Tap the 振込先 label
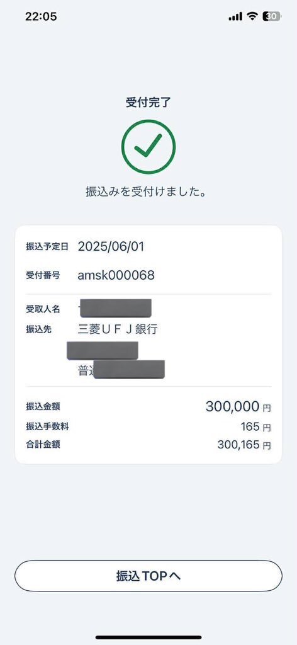297x645 pixels. click(x=38, y=329)
